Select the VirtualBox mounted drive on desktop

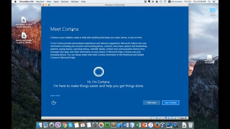click(x=210, y=59)
